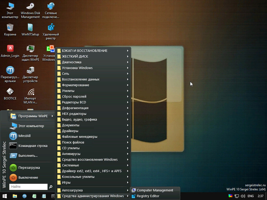Image resolution: width=267 pixels, height=200 pixels.
Task: Open the Автозагрузка submenu
Action: point(93,190)
